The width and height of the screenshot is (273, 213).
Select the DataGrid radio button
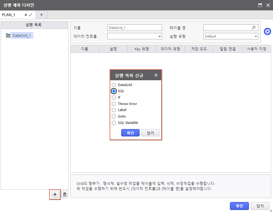114,85
